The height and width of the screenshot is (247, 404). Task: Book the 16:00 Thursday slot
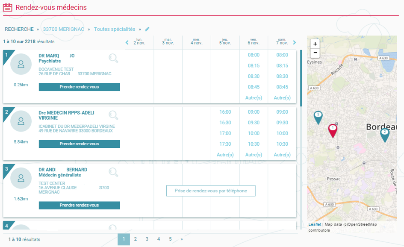[225, 112]
